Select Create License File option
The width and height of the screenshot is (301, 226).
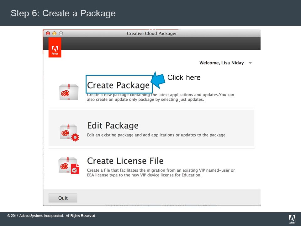point(125,161)
